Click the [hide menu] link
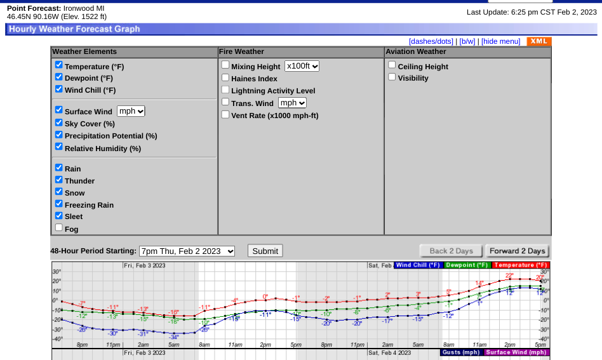 [500, 41]
